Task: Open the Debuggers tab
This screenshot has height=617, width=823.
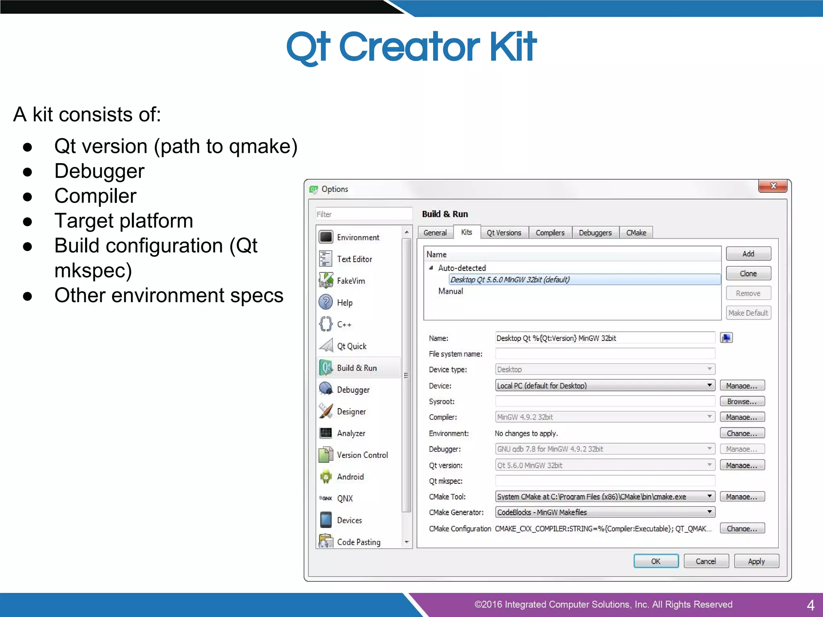Action: click(x=595, y=233)
